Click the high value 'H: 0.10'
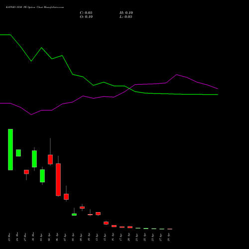Viewport: 249px width, 249px height. click(126, 13)
